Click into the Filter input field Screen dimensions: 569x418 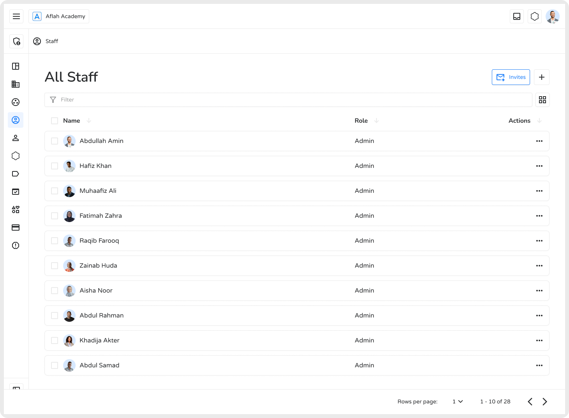click(288, 100)
